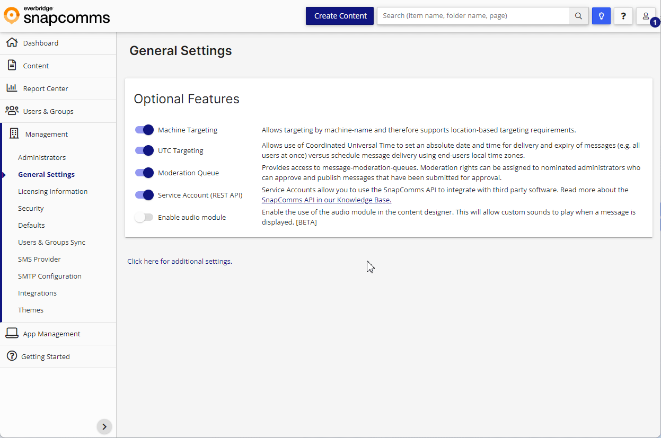This screenshot has height=438, width=661.
Task: Follow SnapComms API Knowledge Base link
Action: [327, 200]
